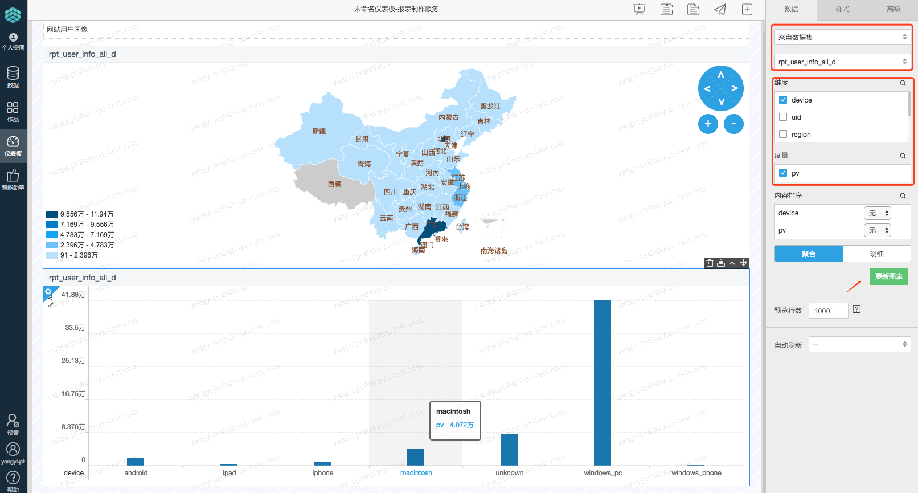This screenshot has width=918, height=493.
Task: Click the 预览行数 input field
Action: [829, 311]
